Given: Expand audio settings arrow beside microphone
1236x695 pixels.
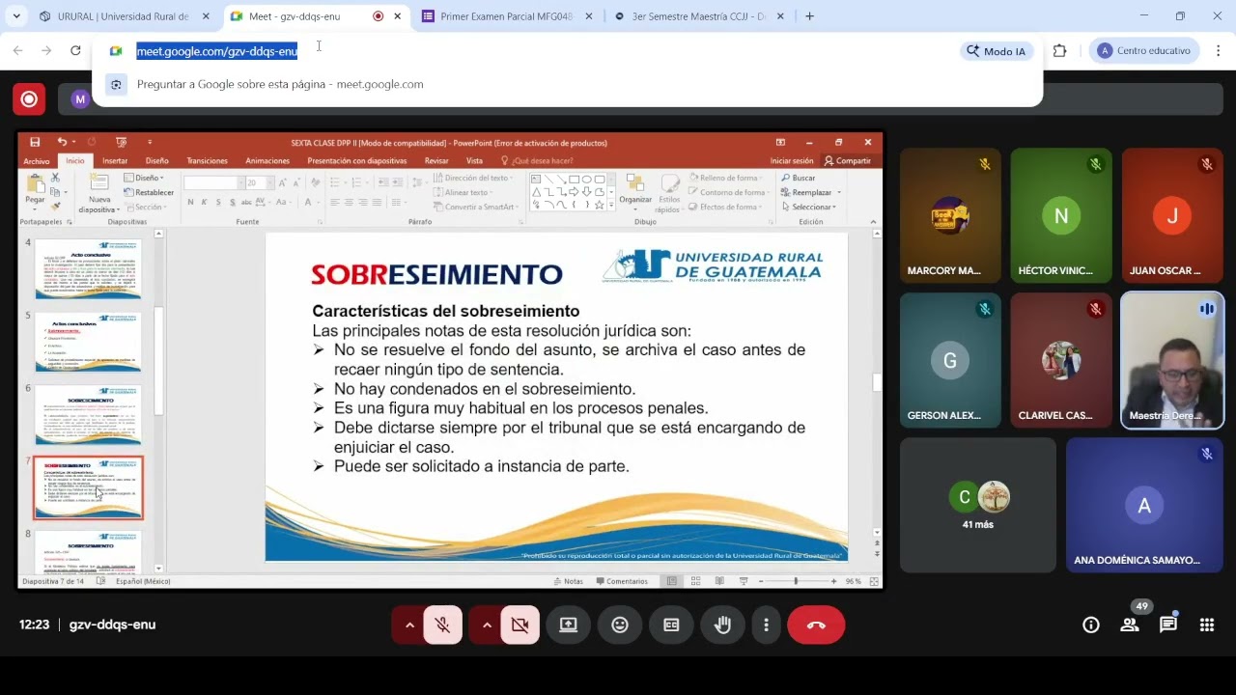Looking at the screenshot, I should point(409,625).
